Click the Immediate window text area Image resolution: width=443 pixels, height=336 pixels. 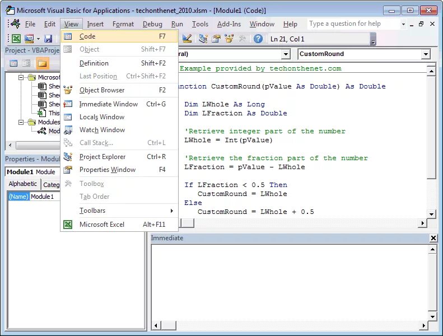point(290,283)
